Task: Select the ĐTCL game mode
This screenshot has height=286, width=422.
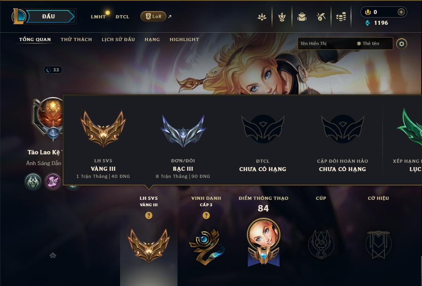Action: pos(122,17)
